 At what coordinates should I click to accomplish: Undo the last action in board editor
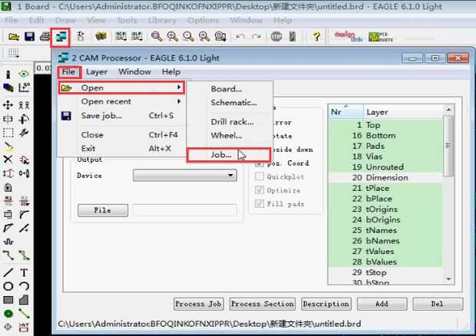[240, 36]
